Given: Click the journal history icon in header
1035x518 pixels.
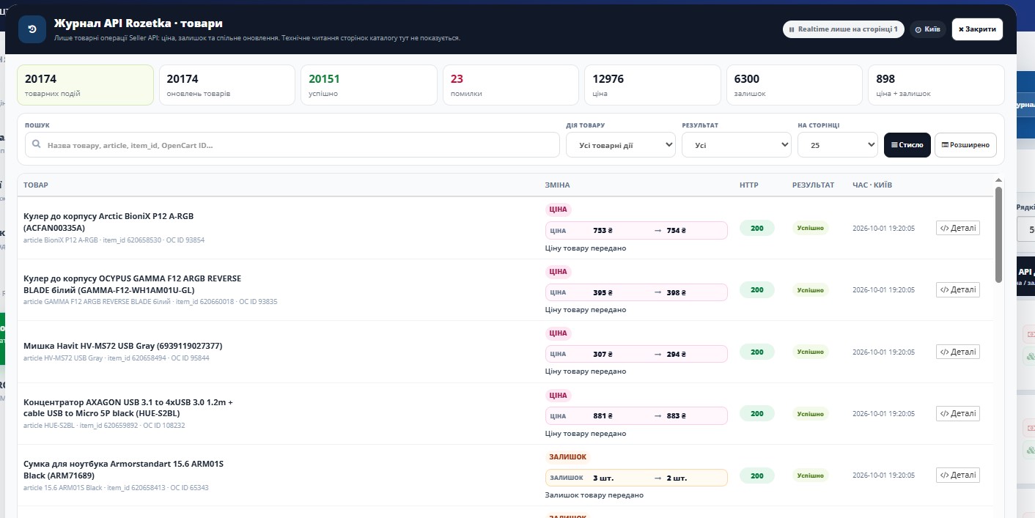Looking at the screenshot, I should point(32,29).
